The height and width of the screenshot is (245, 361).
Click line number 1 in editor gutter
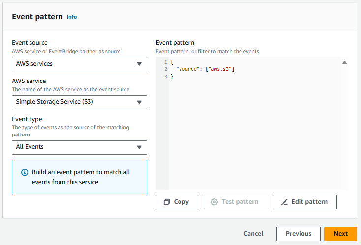(x=166, y=62)
